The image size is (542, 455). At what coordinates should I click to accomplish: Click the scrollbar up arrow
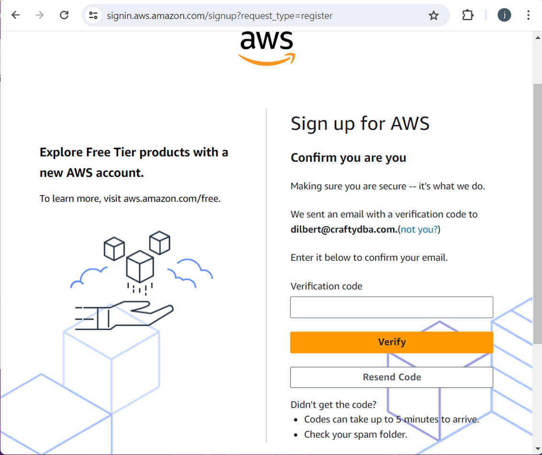coord(537,38)
